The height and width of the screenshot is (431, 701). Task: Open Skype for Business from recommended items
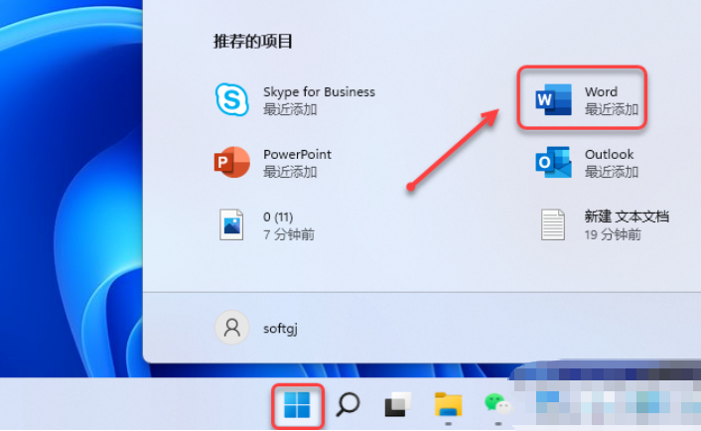(x=295, y=99)
